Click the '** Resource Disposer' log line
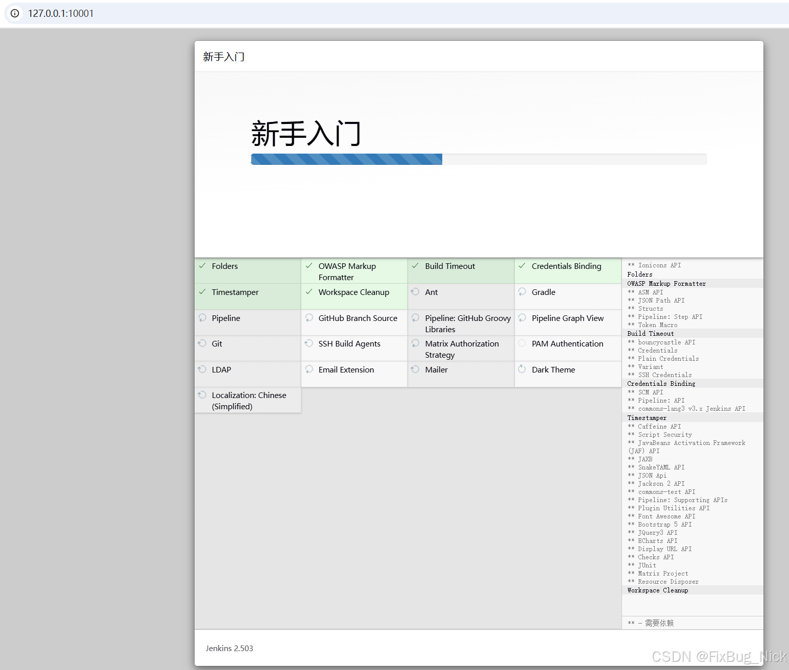Viewport: 789px width, 670px height. coord(663,582)
